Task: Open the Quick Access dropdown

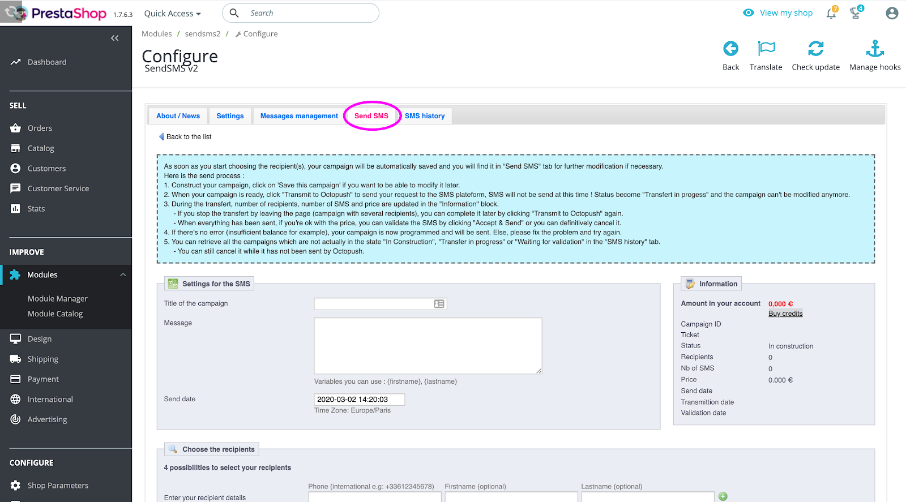Action: 172,13
